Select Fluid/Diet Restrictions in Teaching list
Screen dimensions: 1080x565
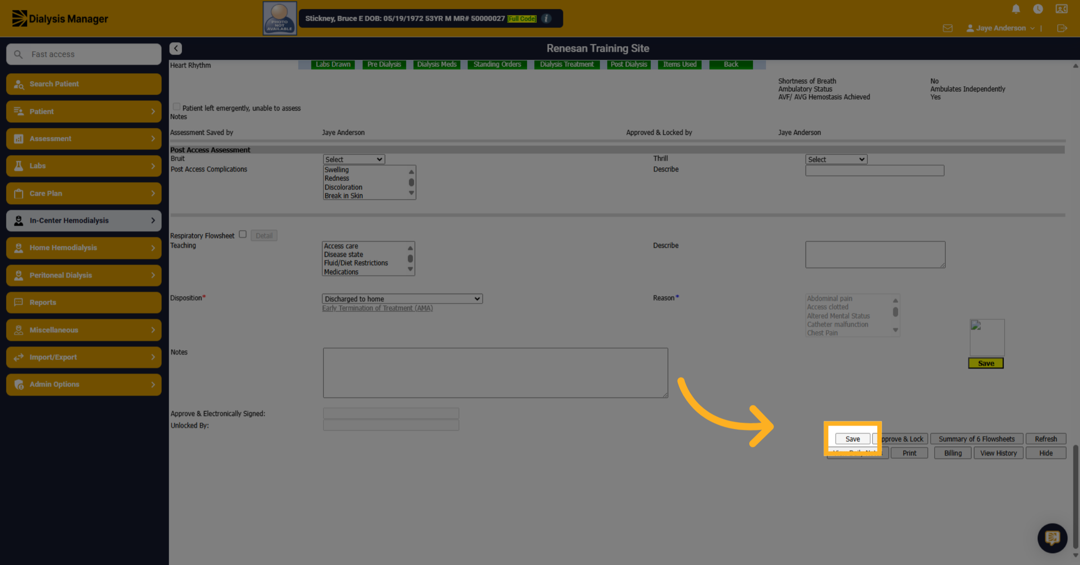[x=355, y=263]
